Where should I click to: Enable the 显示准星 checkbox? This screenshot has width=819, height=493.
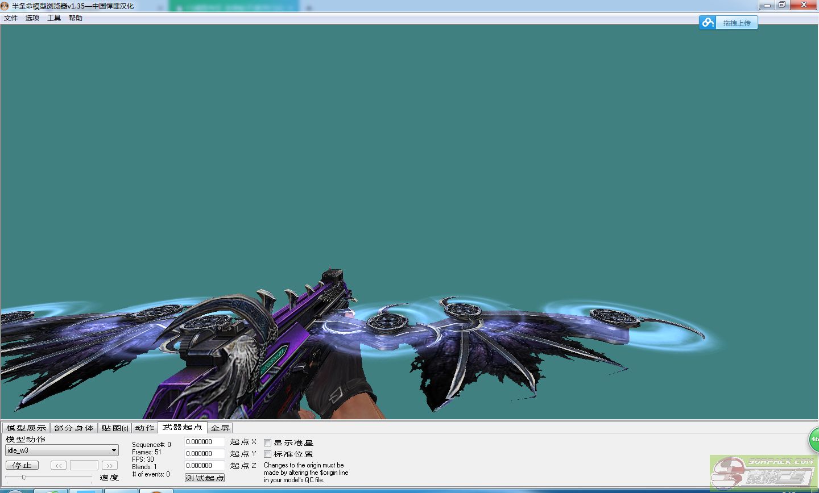[267, 443]
